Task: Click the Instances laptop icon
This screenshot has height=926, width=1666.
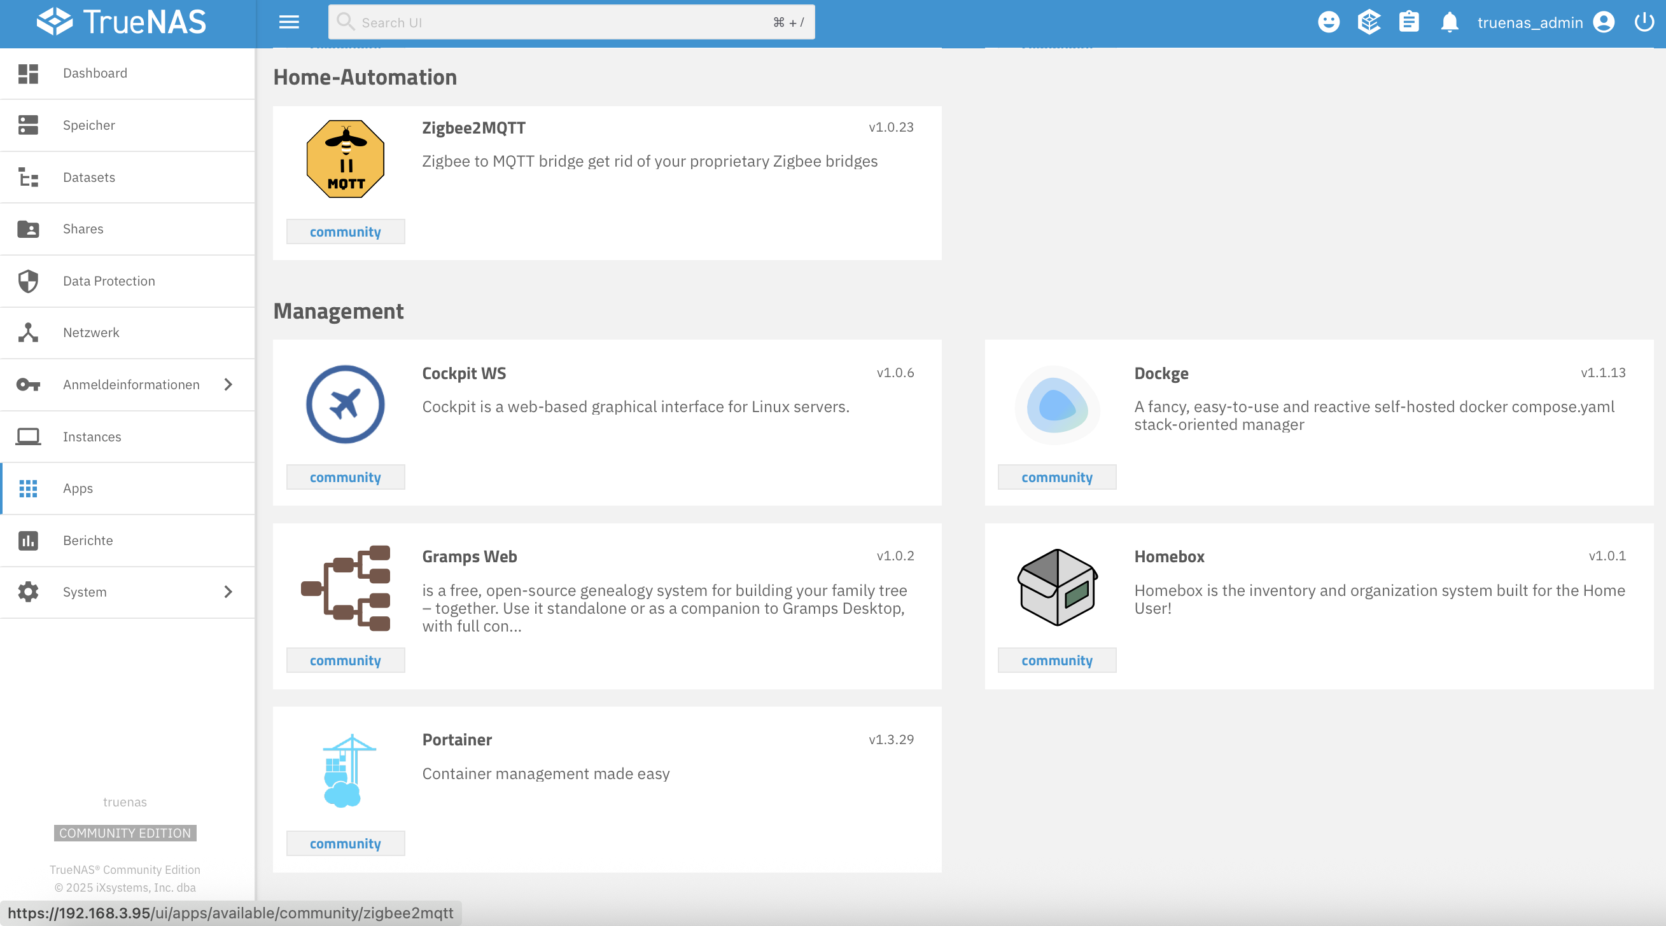Action: coord(28,437)
